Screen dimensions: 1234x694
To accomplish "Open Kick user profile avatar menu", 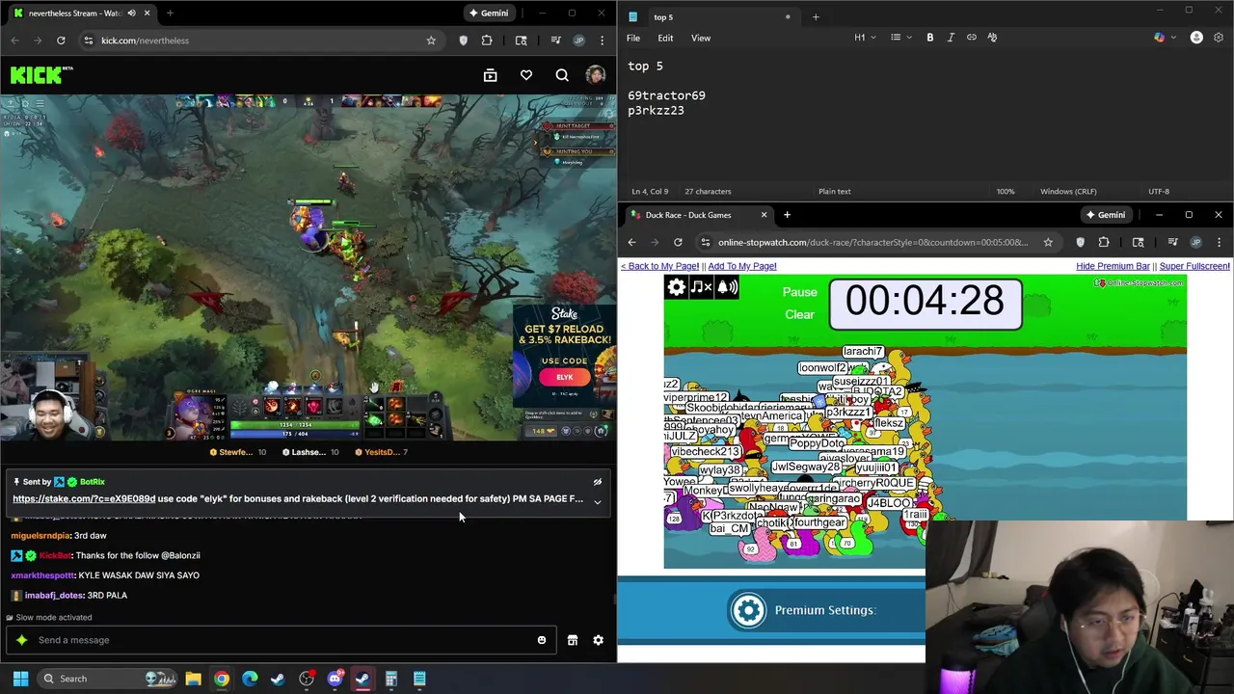I will pos(596,75).
